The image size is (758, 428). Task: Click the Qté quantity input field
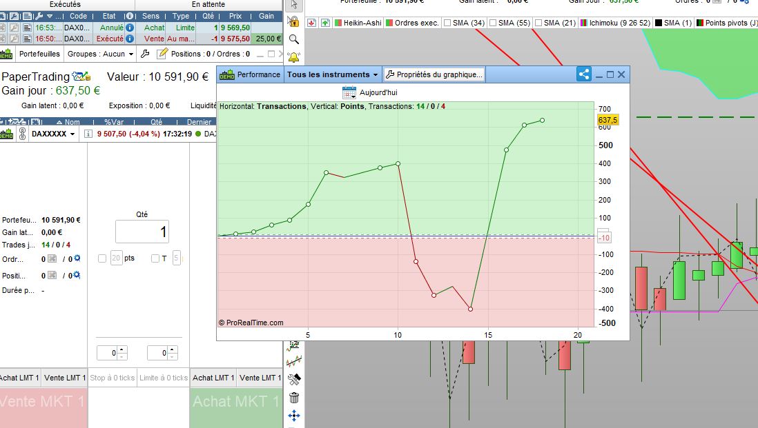[x=142, y=232]
